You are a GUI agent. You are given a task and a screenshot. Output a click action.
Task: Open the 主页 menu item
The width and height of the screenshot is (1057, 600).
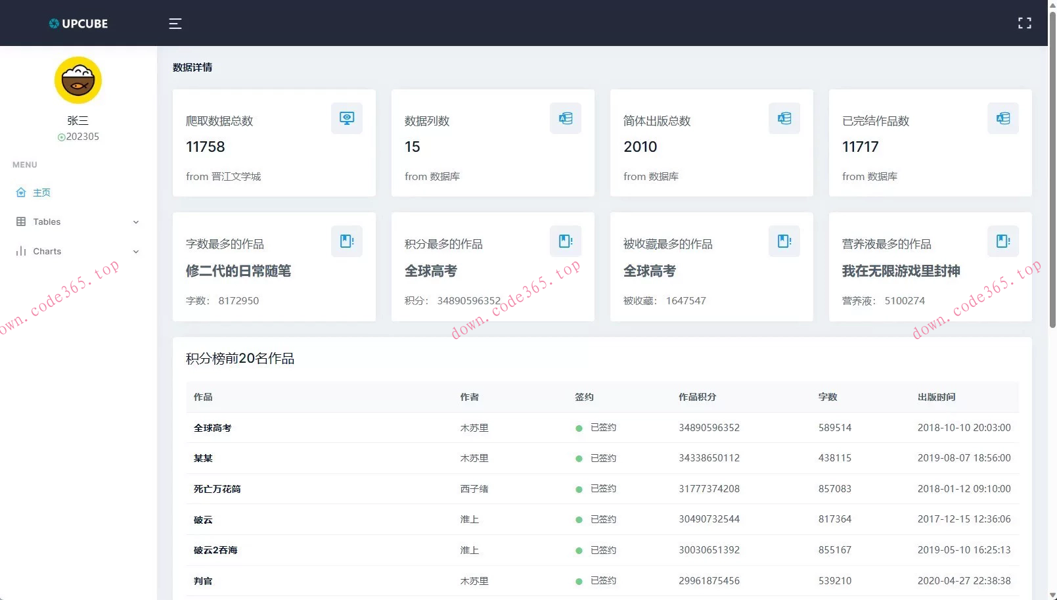(42, 192)
